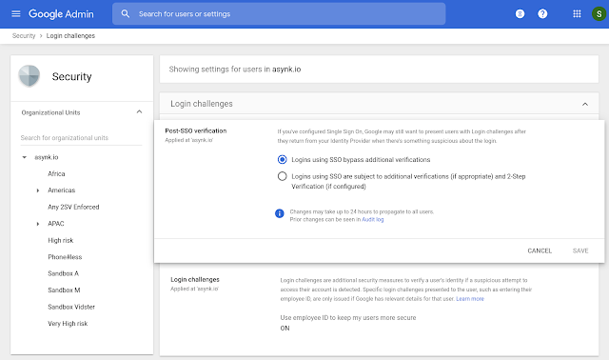
Task: Expand the APAC organizational unit
Action: pos(38,224)
